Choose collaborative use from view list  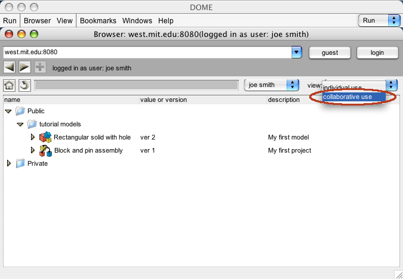click(353, 97)
